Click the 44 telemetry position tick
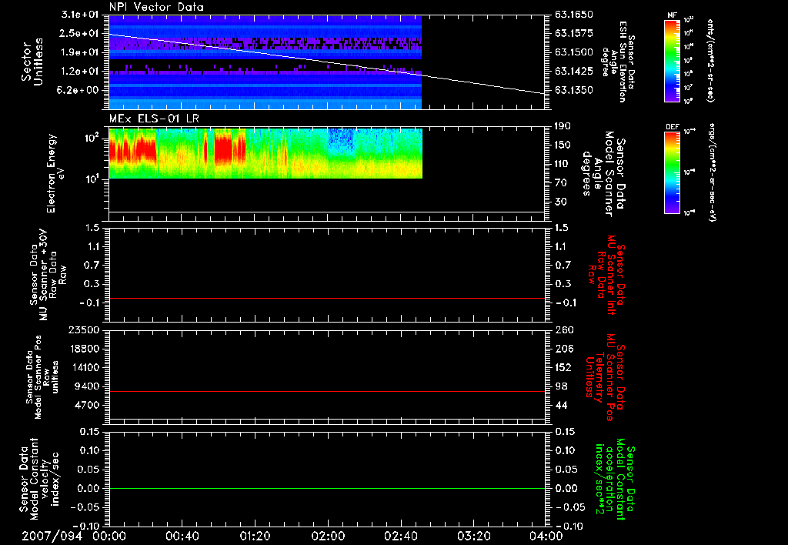 tap(561, 405)
